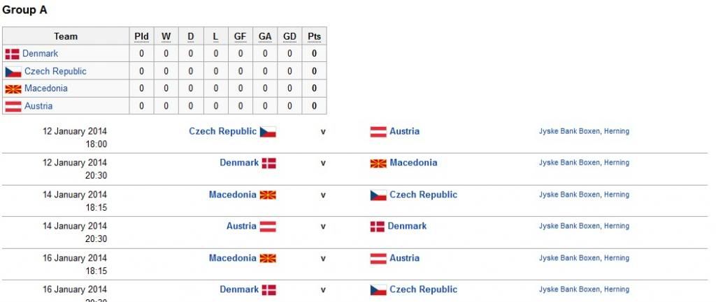The image size is (716, 302).
Task: Open Herning link in the 12 January 20:30 row
Action: click(617, 163)
